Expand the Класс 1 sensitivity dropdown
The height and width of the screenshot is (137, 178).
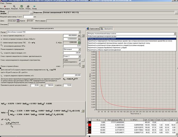point(80,56)
